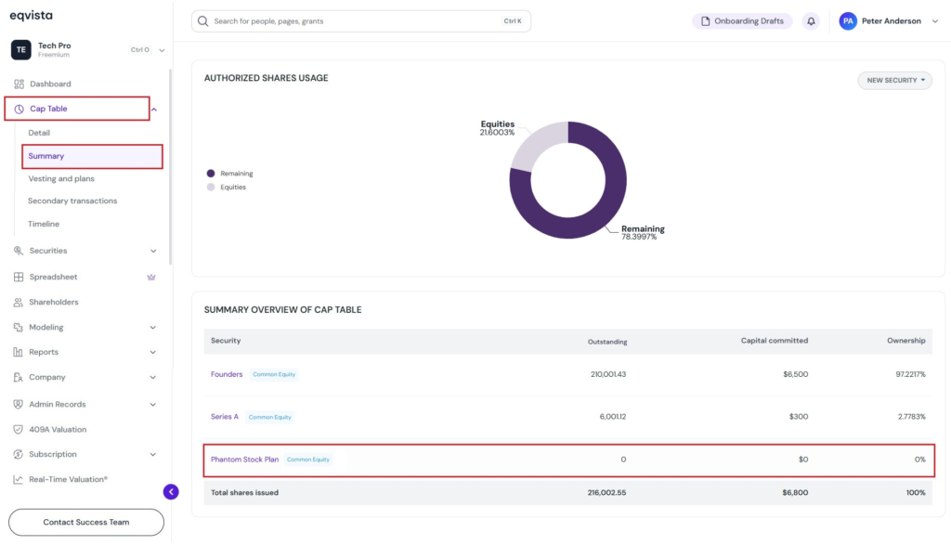
Task: Open Vesting and plans submenu item
Action: 61,179
